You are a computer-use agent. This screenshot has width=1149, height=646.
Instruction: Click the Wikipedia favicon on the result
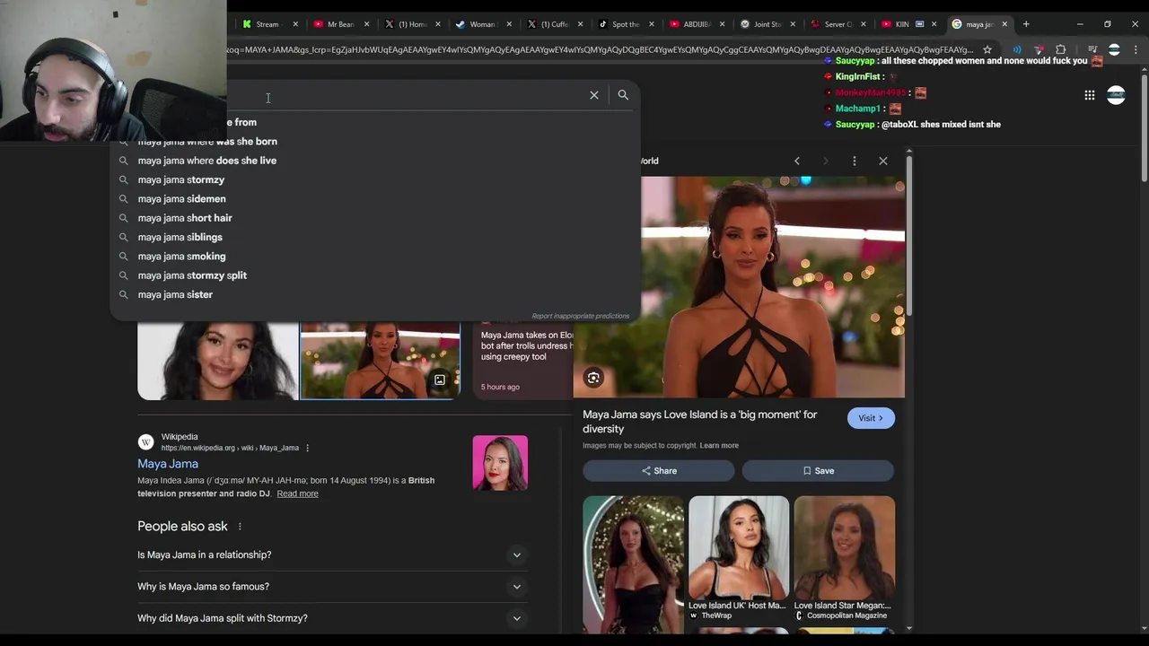145,442
